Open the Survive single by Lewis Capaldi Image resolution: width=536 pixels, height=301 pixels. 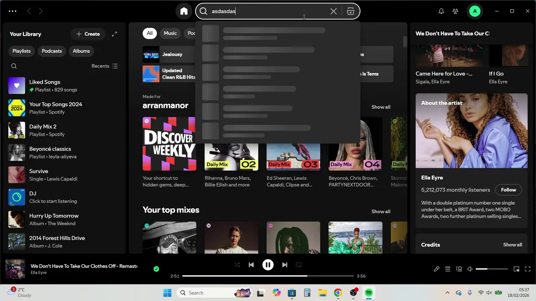64,175
